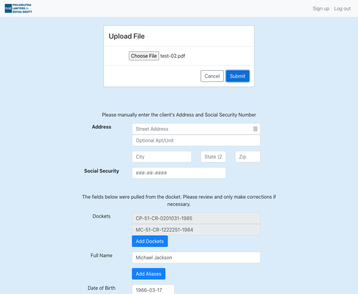The height and width of the screenshot is (294, 358).
Task: Click the Log out link
Action: click(342, 8)
